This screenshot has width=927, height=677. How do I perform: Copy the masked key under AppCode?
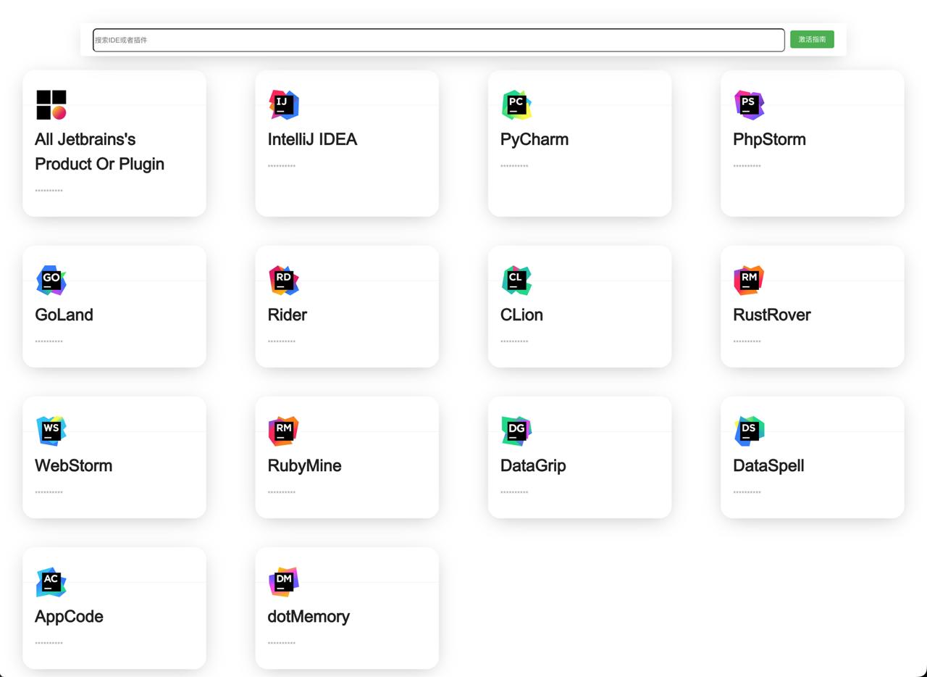49,644
